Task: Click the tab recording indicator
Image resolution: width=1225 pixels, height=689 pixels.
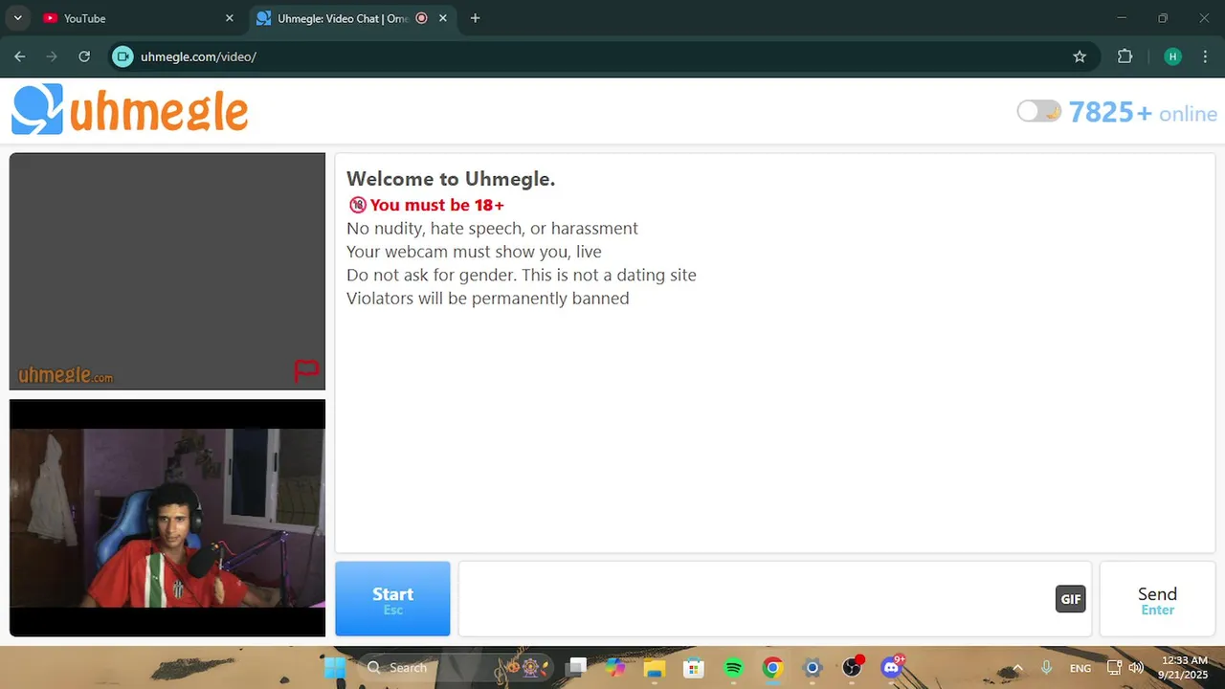Action: coord(421,18)
